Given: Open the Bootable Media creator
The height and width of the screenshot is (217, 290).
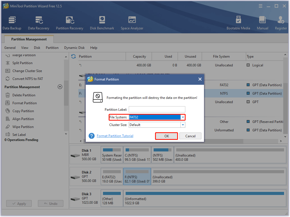Looking at the screenshot, I should pos(239,23).
